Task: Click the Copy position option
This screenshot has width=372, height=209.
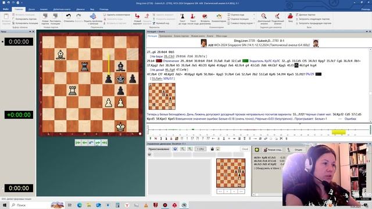Action: click(25, 23)
